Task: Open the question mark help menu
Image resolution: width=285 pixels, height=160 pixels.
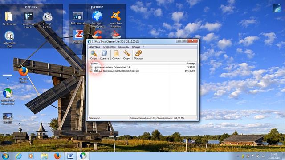Action: (143, 47)
